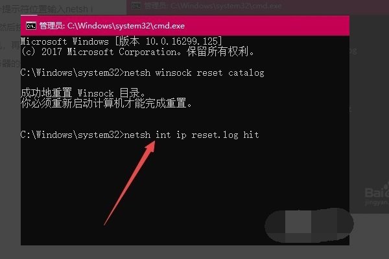Click the word catalog in first command
389x259 pixels.
point(246,73)
